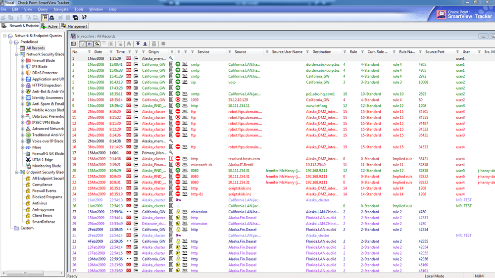Image resolution: width=495 pixels, height=278 pixels.
Task: Toggle the apply filter funnel button
Action: (83, 44)
